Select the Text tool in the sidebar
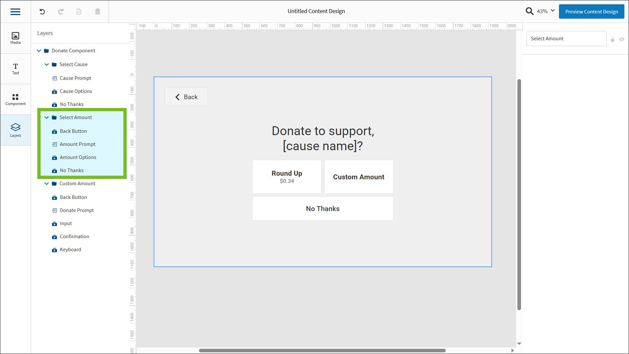This screenshot has height=354, width=629. coord(15,69)
